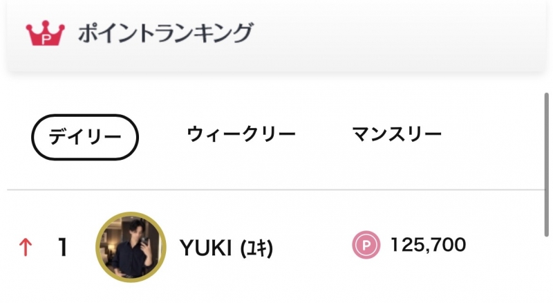Tap the pink P coin icon
This screenshot has width=553, height=303.
pyautogui.click(x=366, y=245)
